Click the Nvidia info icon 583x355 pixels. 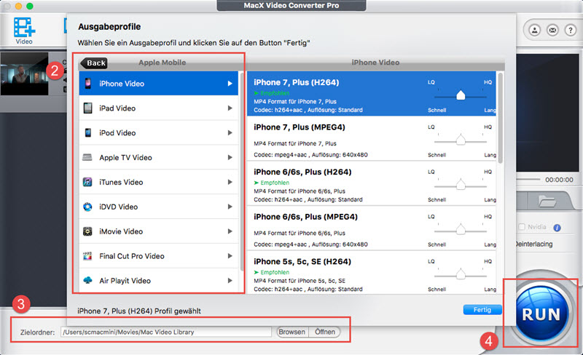[557, 227]
